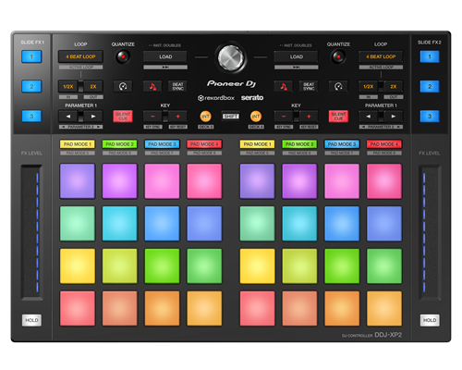Select right deck Pad Mode 2

pos(299,144)
